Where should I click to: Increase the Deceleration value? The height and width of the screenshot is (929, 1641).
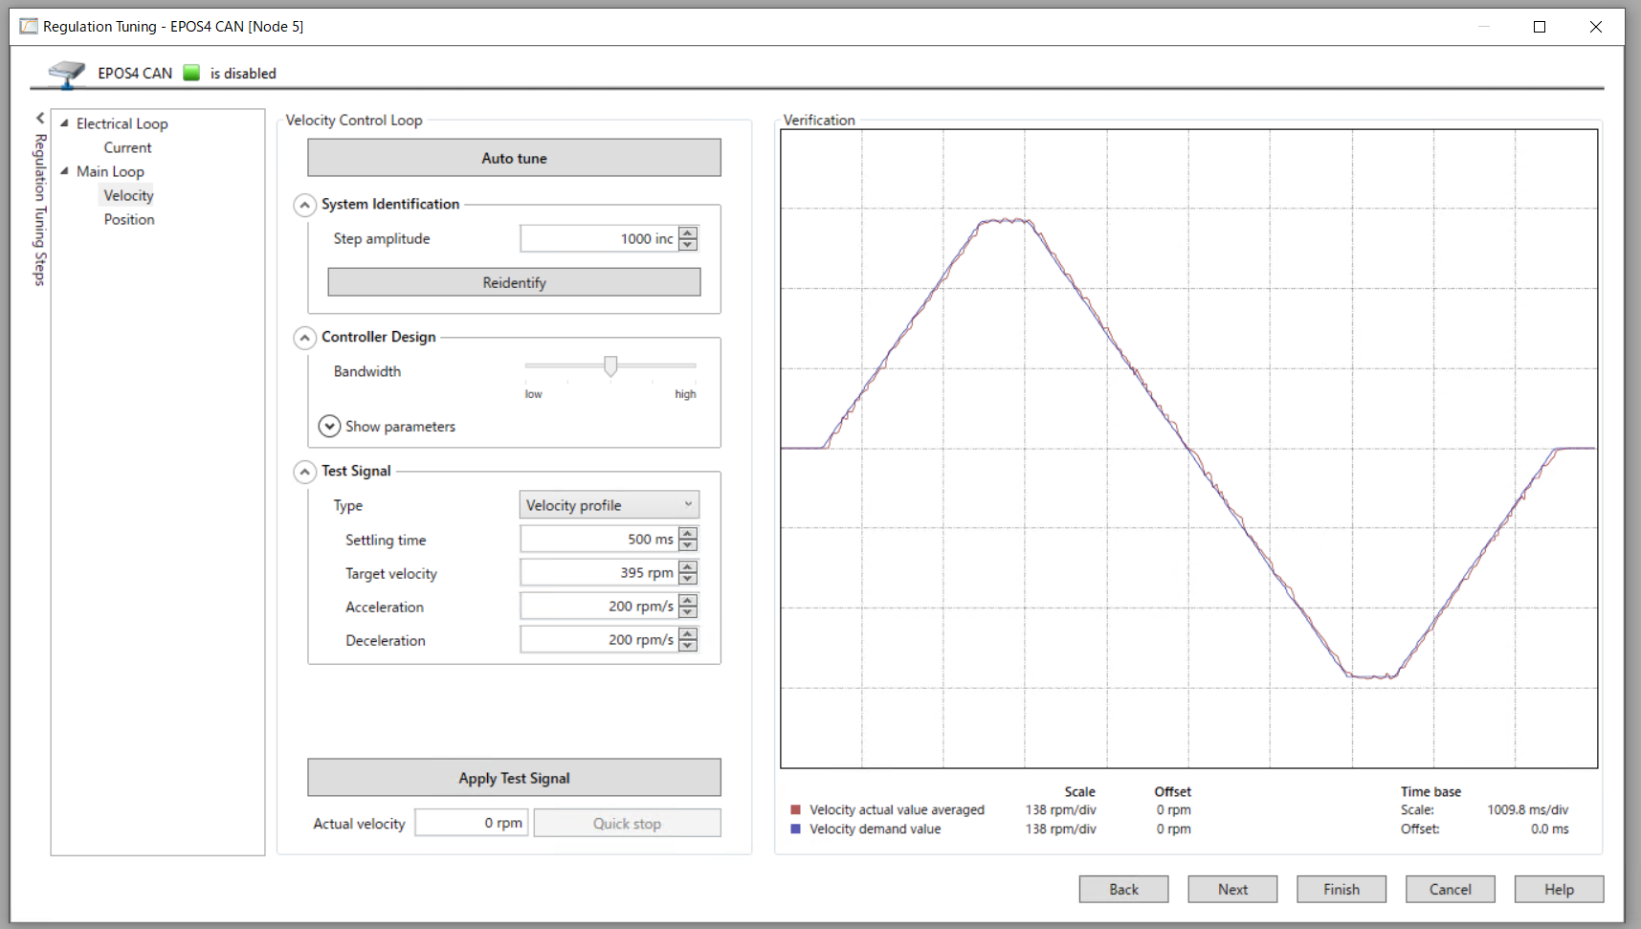click(x=688, y=633)
